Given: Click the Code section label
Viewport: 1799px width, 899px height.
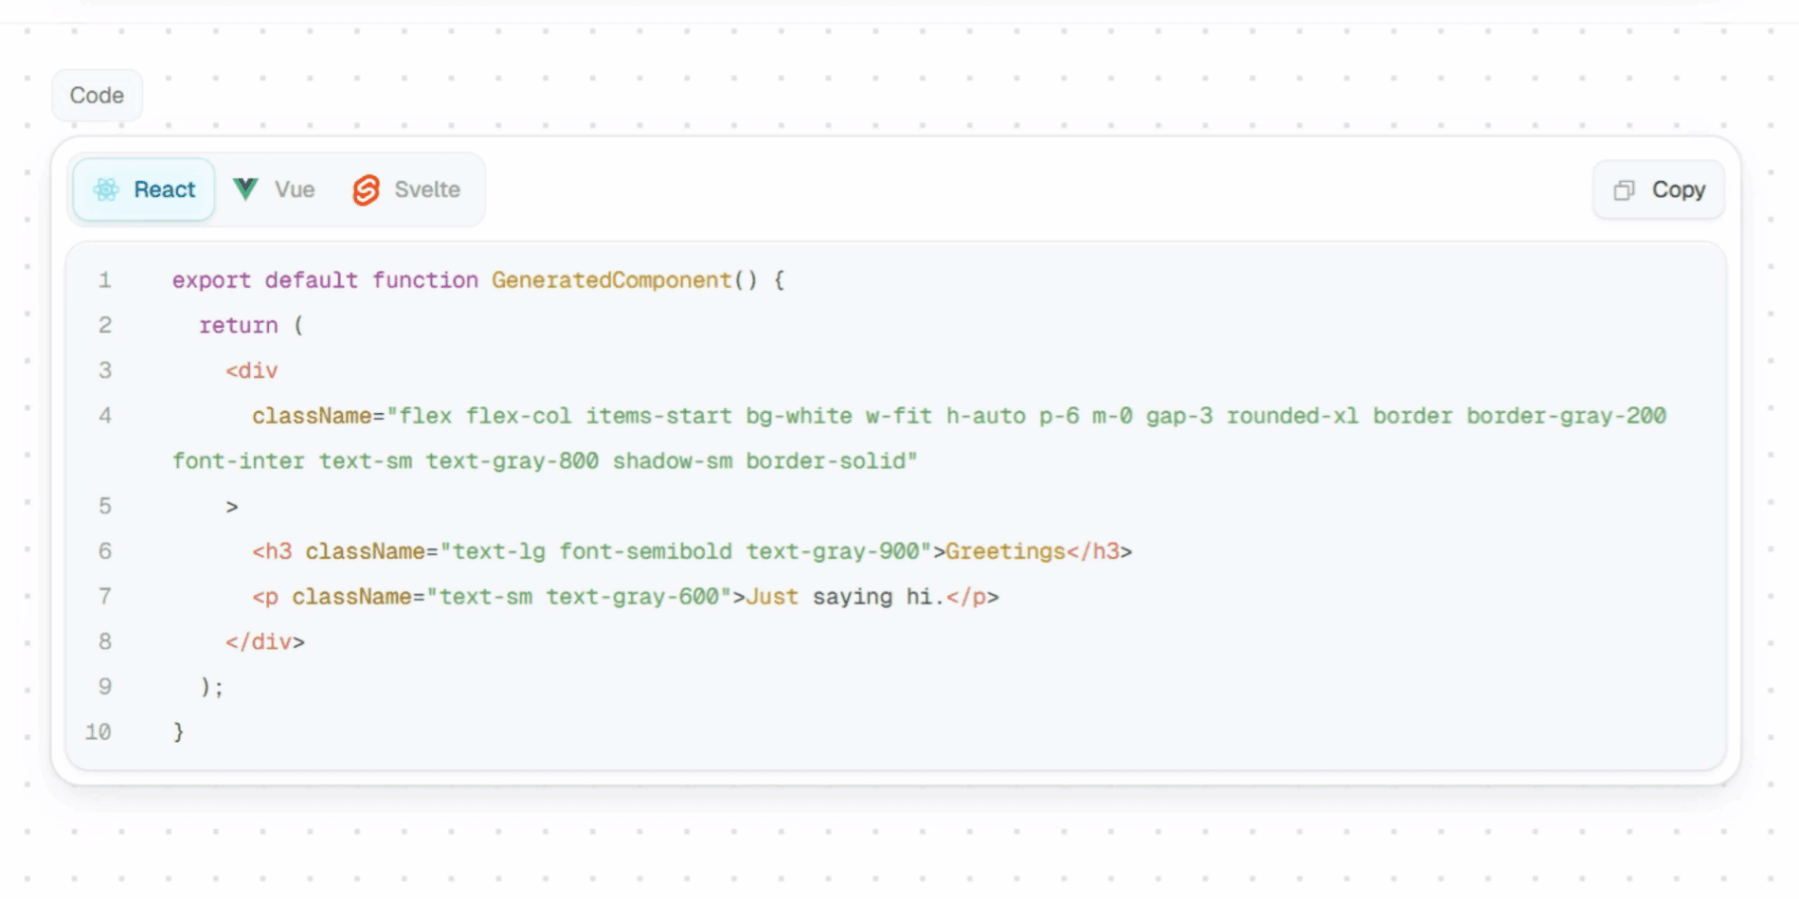Looking at the screenshot, I should 97,96.
